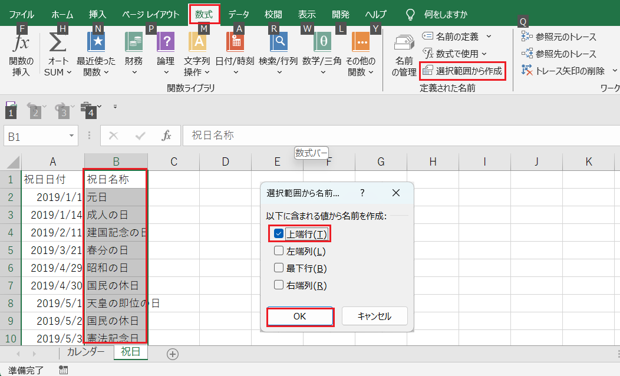Click cell A1 containing 祝日日付
The width and height of the screenshot is (620, 376).
(52, 179)
